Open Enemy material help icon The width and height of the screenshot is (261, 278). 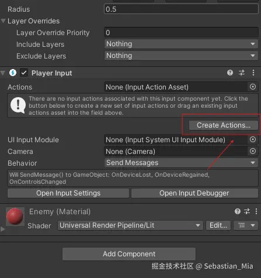click(238, 211)
